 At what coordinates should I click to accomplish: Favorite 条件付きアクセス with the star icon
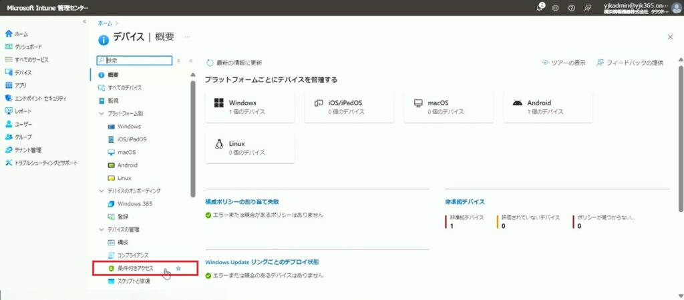[178, 269]
